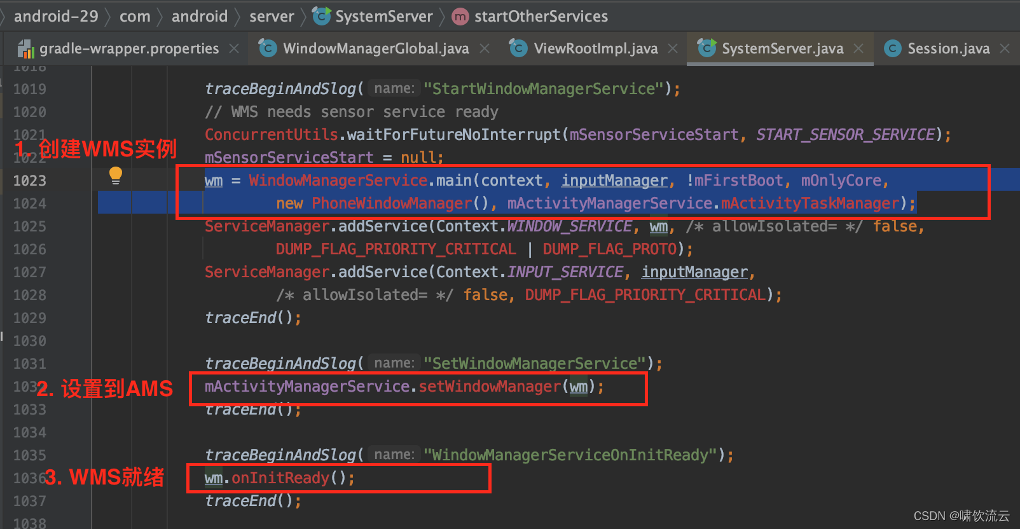Image resolution: width=1020 pixels, height=529 pixels.
Task: Click WindowManagerService on line 1023
Action: [x=338, y=181]
